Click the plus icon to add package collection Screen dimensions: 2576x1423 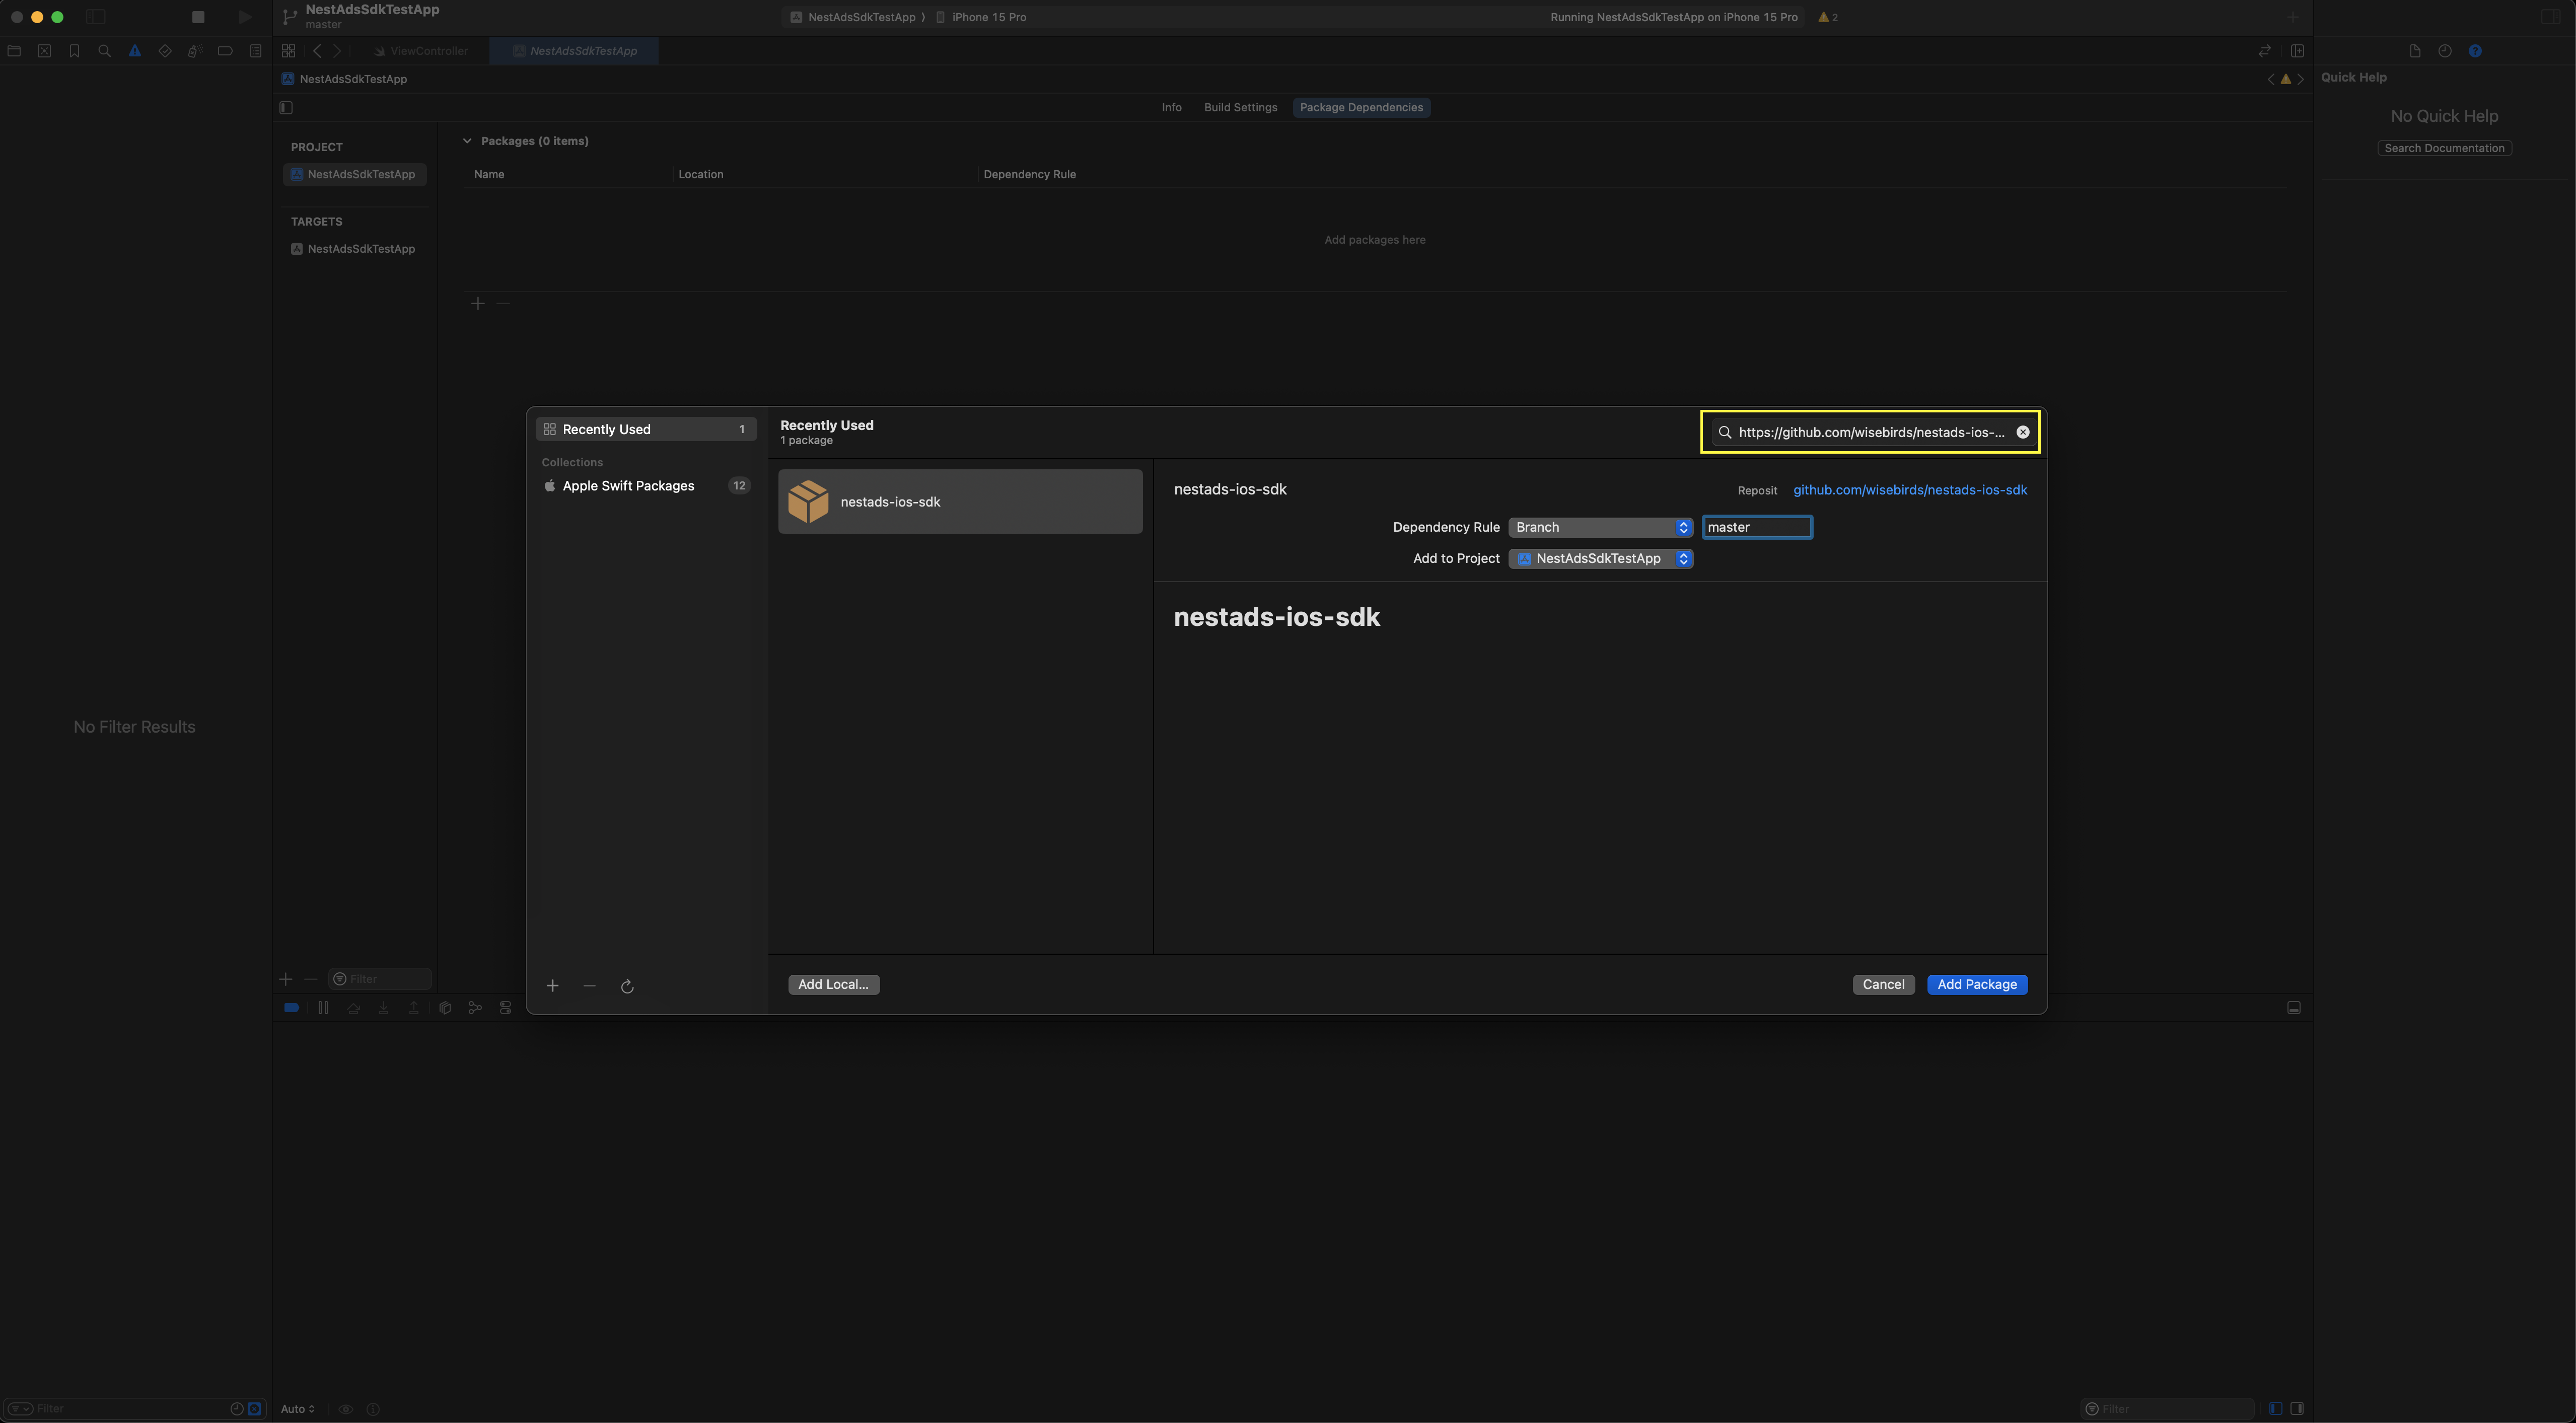(552, 986)
